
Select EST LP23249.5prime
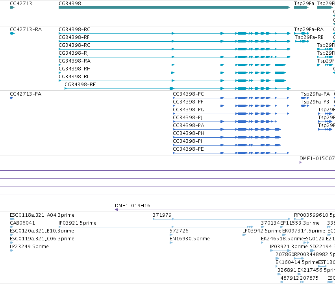pyautogui.click(x=29, y=247)
